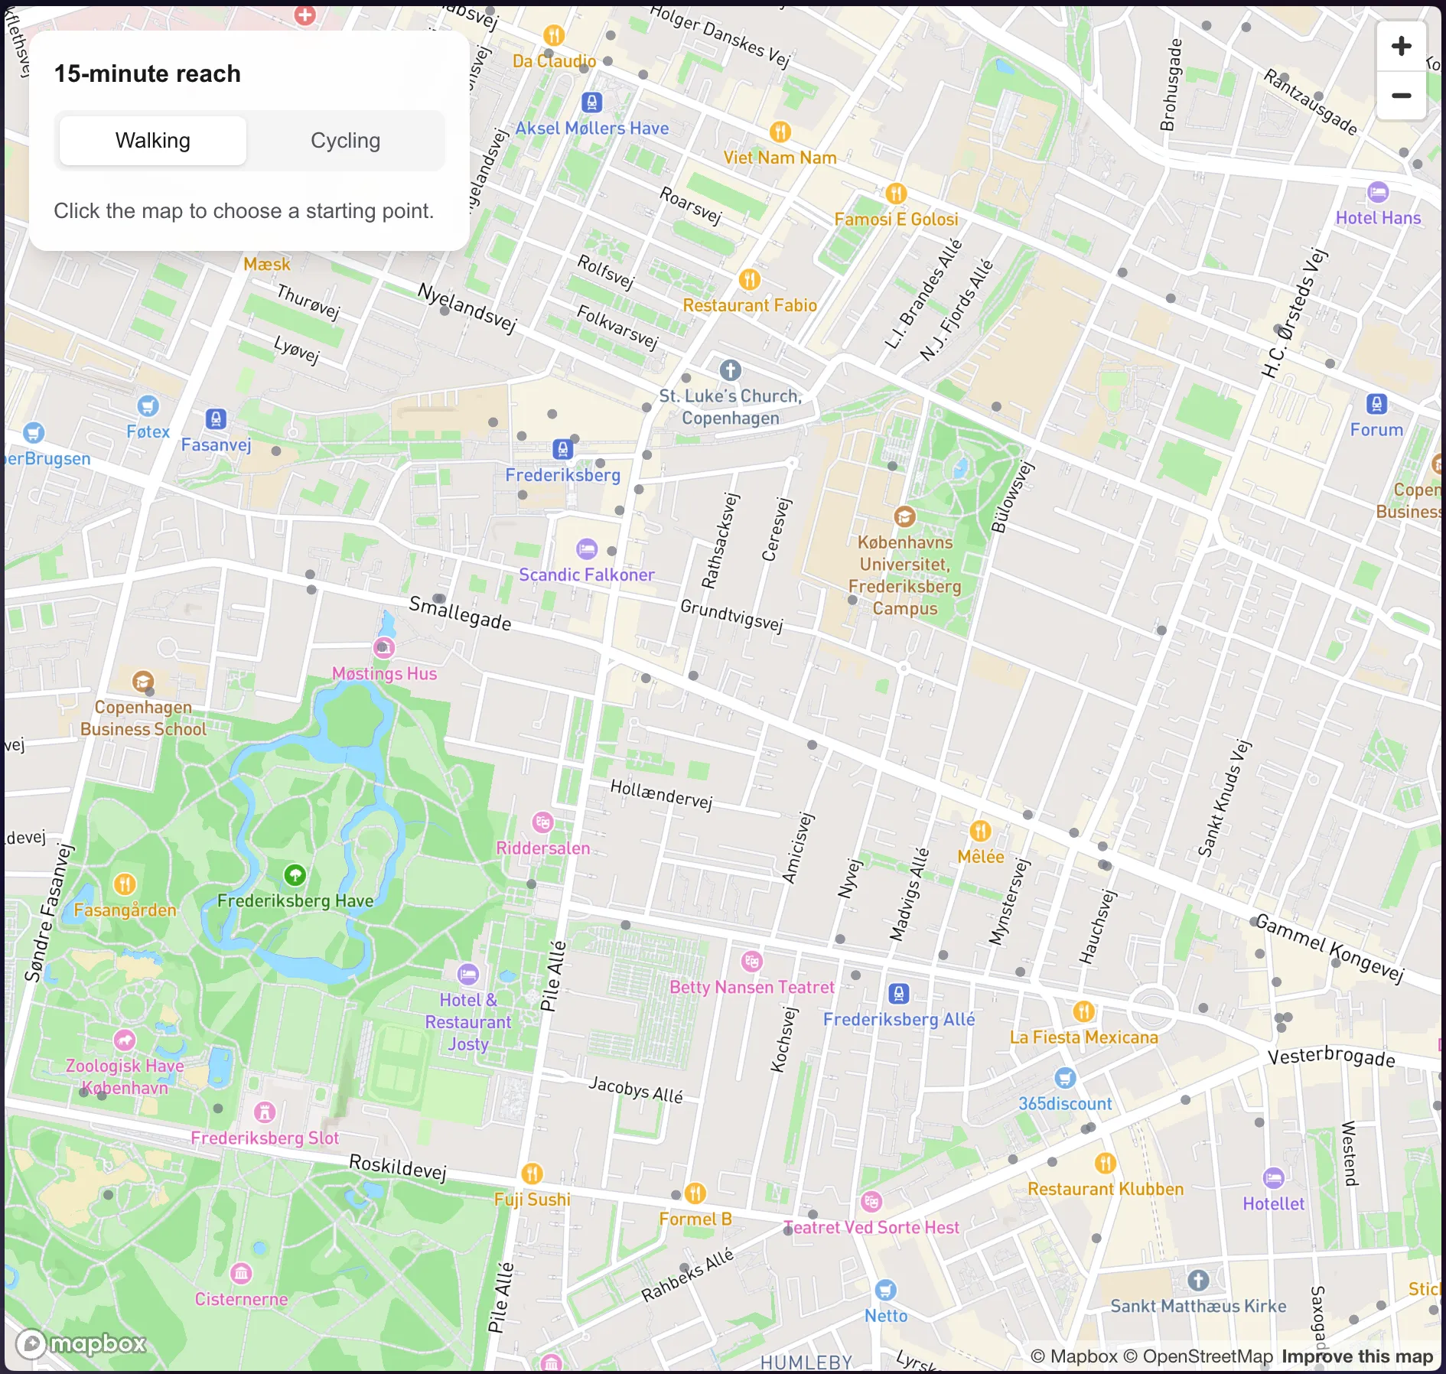
Task: Select the Walking mode
Action: tap(153, 141)
